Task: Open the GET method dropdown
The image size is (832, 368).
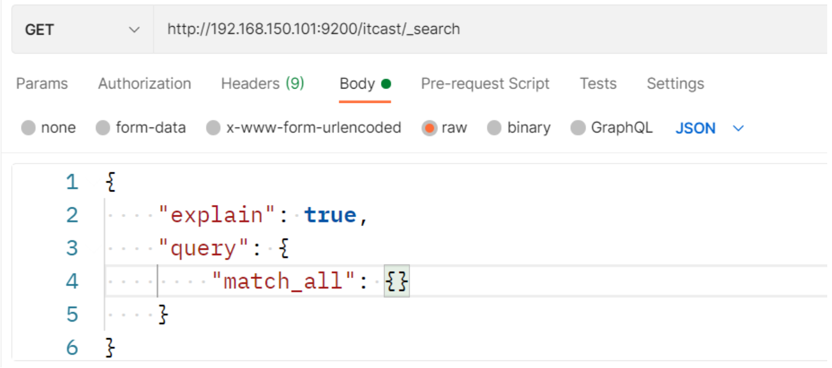Action: tap(82, 30)
